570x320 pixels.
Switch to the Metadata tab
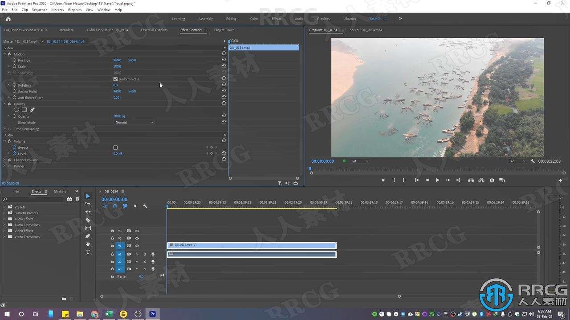pyautogui.click(x=66, y=30)
